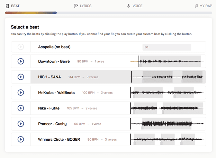Choose the Downtown - Barré beat title

click(54, 61)
